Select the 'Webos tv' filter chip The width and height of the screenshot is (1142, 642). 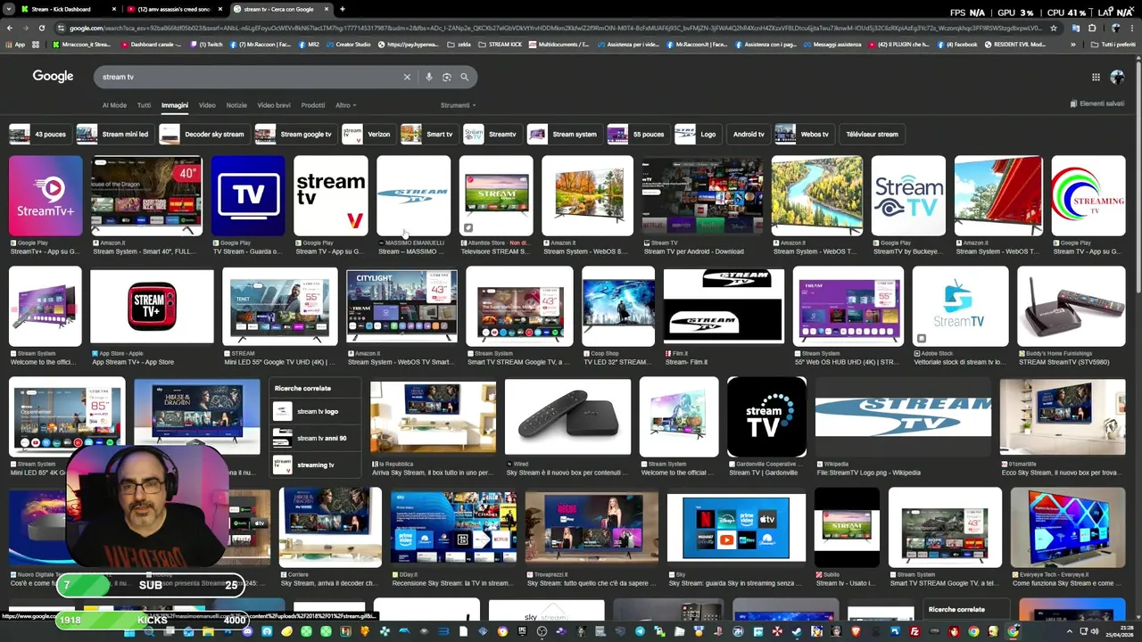(x=804, y=134)
